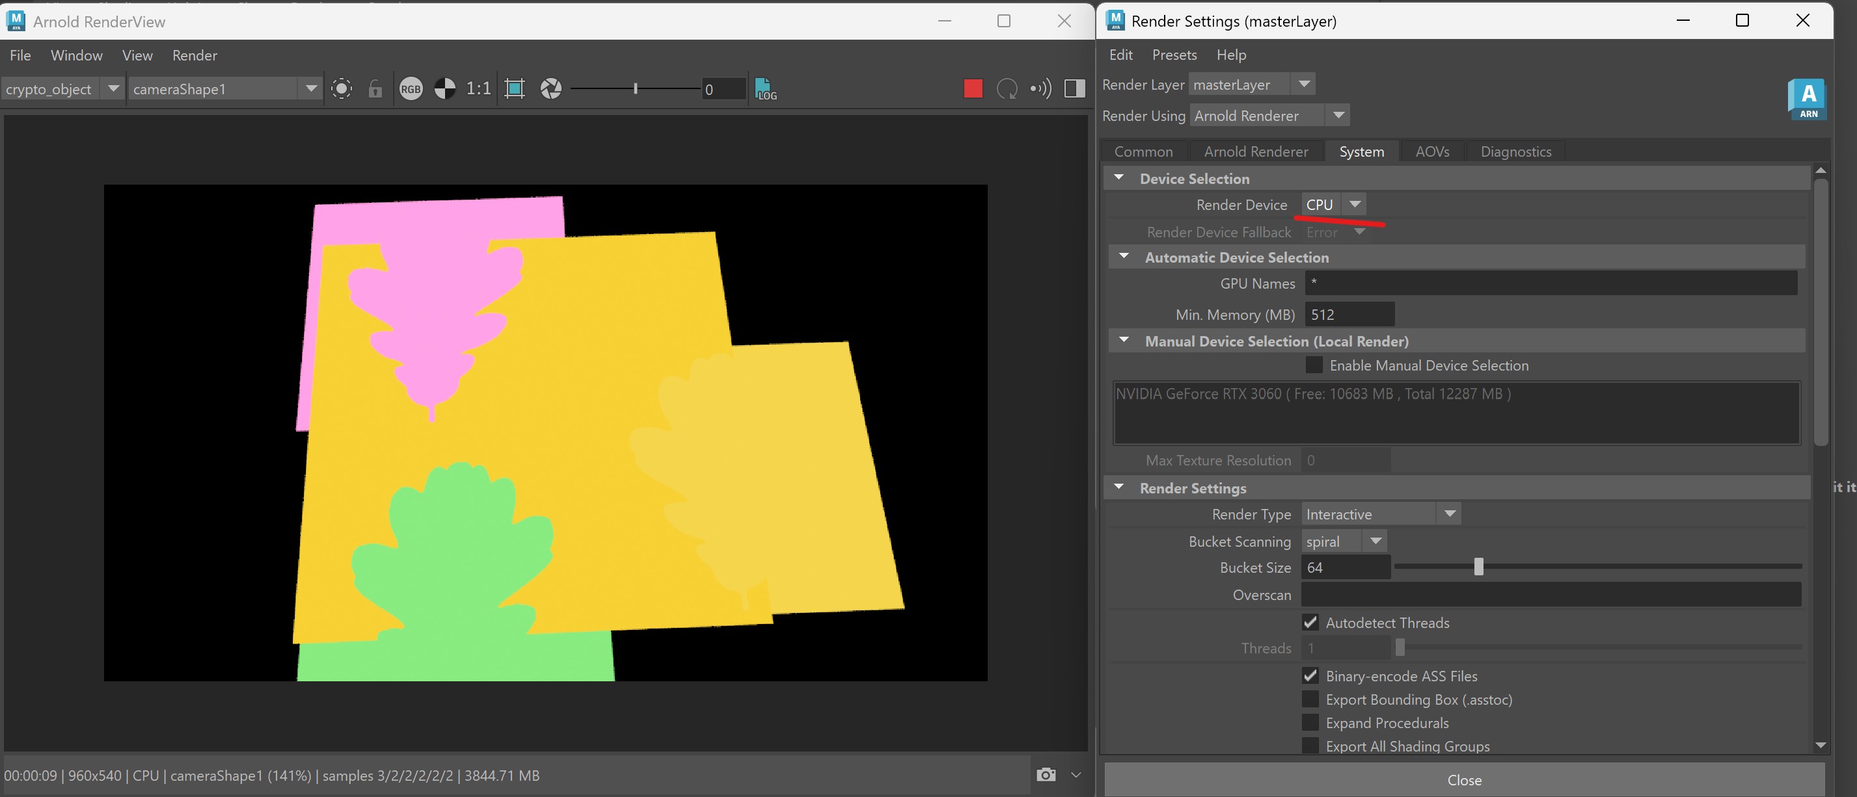Click the Arnold ARN logo icon
This screenshot has width=1857, height=797.
1808,99
